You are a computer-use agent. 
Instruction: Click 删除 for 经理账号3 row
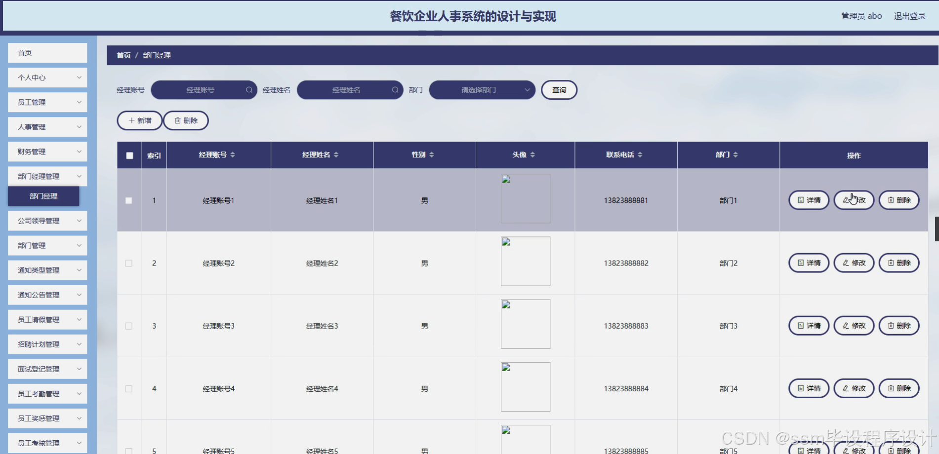click(x=899, y=325)
